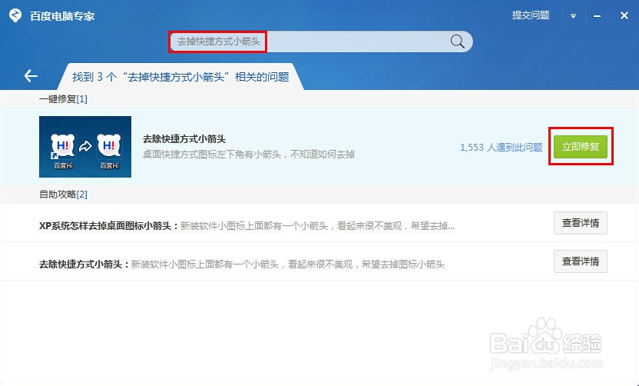Screen dimensions: 639x386
Task: Click the 提交问题 link
Action: point(531,15)
